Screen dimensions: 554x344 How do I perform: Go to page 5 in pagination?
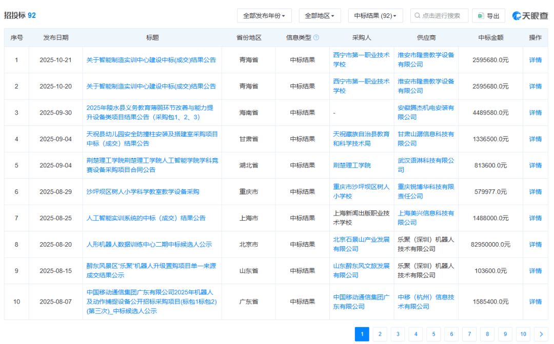tap(433, 334)
